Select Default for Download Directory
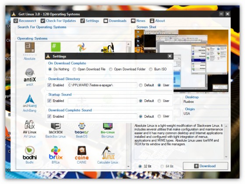 140,85
